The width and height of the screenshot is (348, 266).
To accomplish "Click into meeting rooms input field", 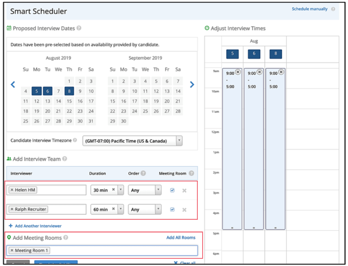I will coord(102,250).
